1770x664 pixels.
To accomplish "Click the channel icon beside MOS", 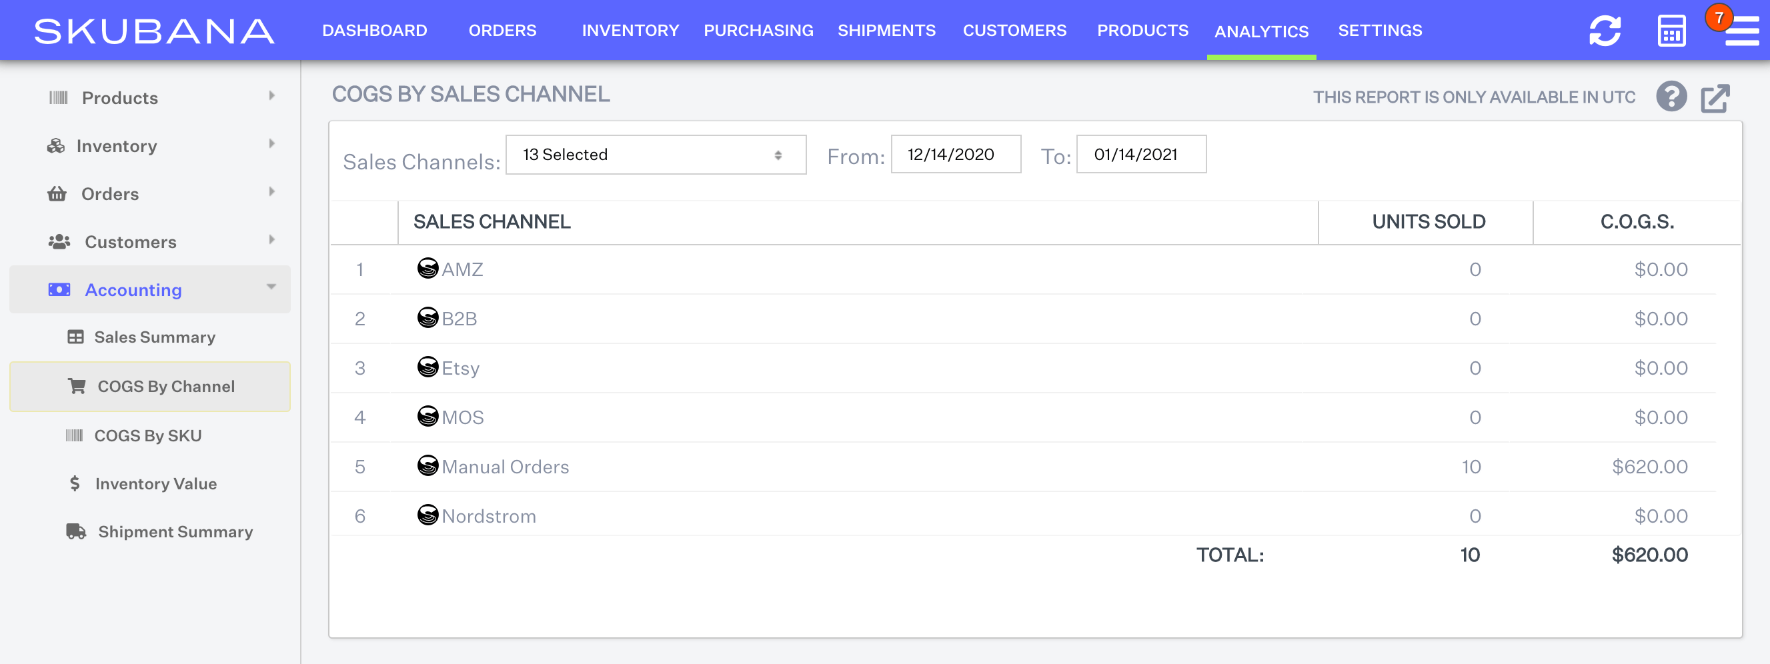I will (428, 416).
